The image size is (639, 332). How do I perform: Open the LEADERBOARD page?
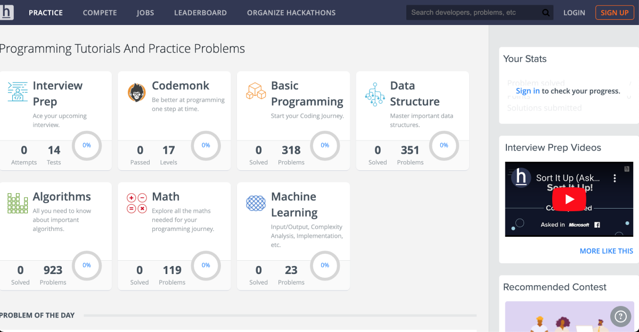pos(200,12)
